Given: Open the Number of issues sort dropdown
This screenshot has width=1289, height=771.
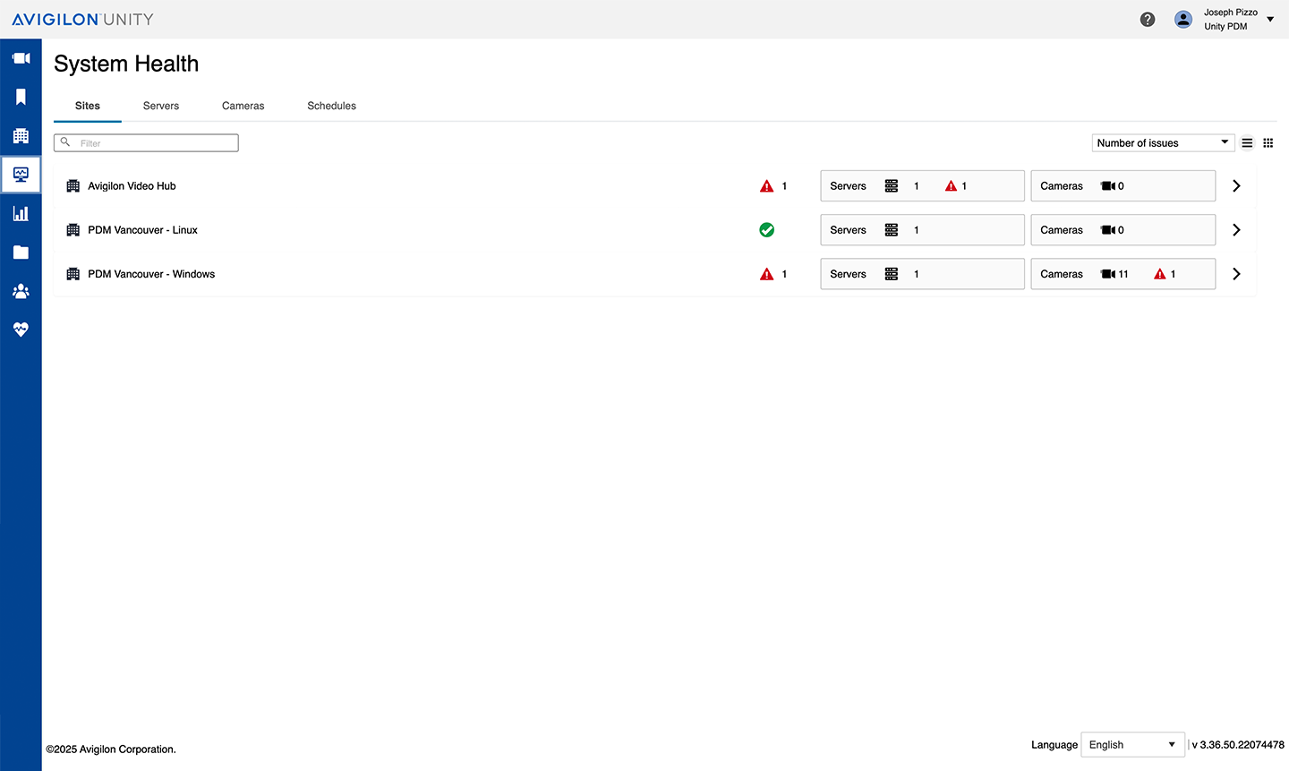Looking at the screenshot, I should click(1163, 143).
